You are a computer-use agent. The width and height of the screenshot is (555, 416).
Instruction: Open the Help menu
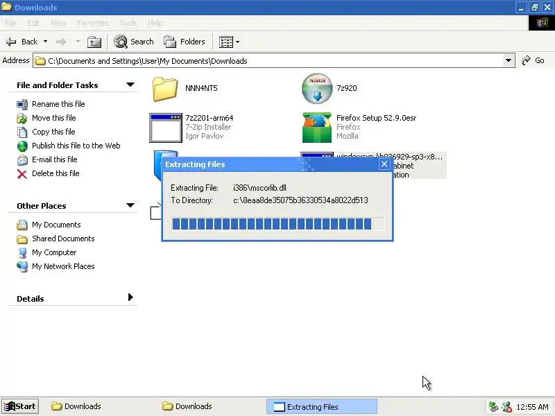click(155, 23)
